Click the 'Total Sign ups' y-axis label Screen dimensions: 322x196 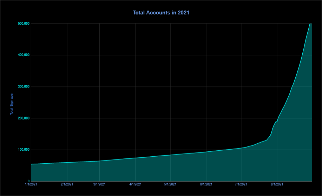point(12,104)
